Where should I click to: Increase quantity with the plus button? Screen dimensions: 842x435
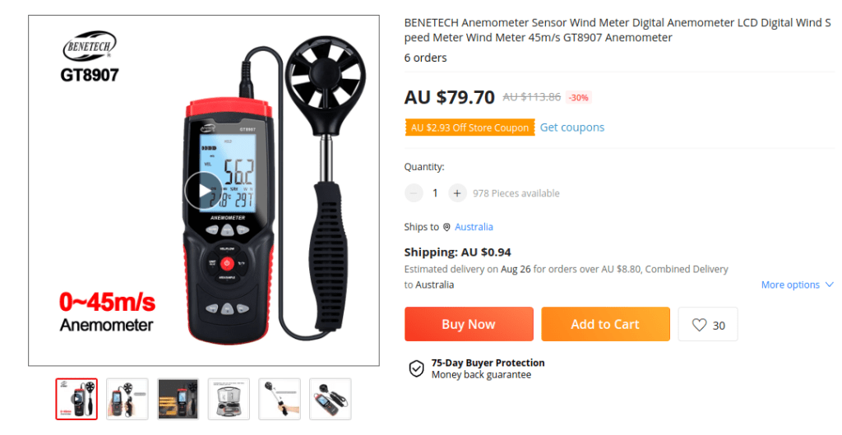pyautogui.click(x=457, y=193)
